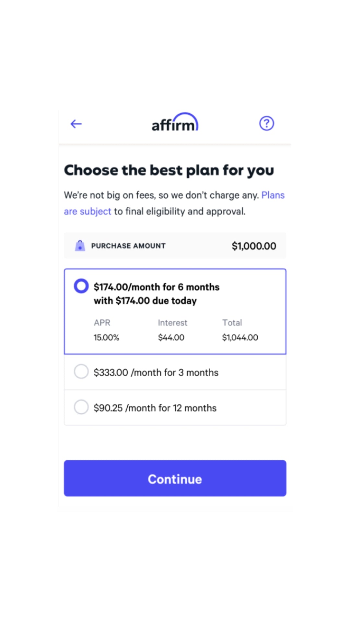
Task: Click the "$174.00/month for 6 months" text
Action: pyautogui.click(x=157, y=287)
